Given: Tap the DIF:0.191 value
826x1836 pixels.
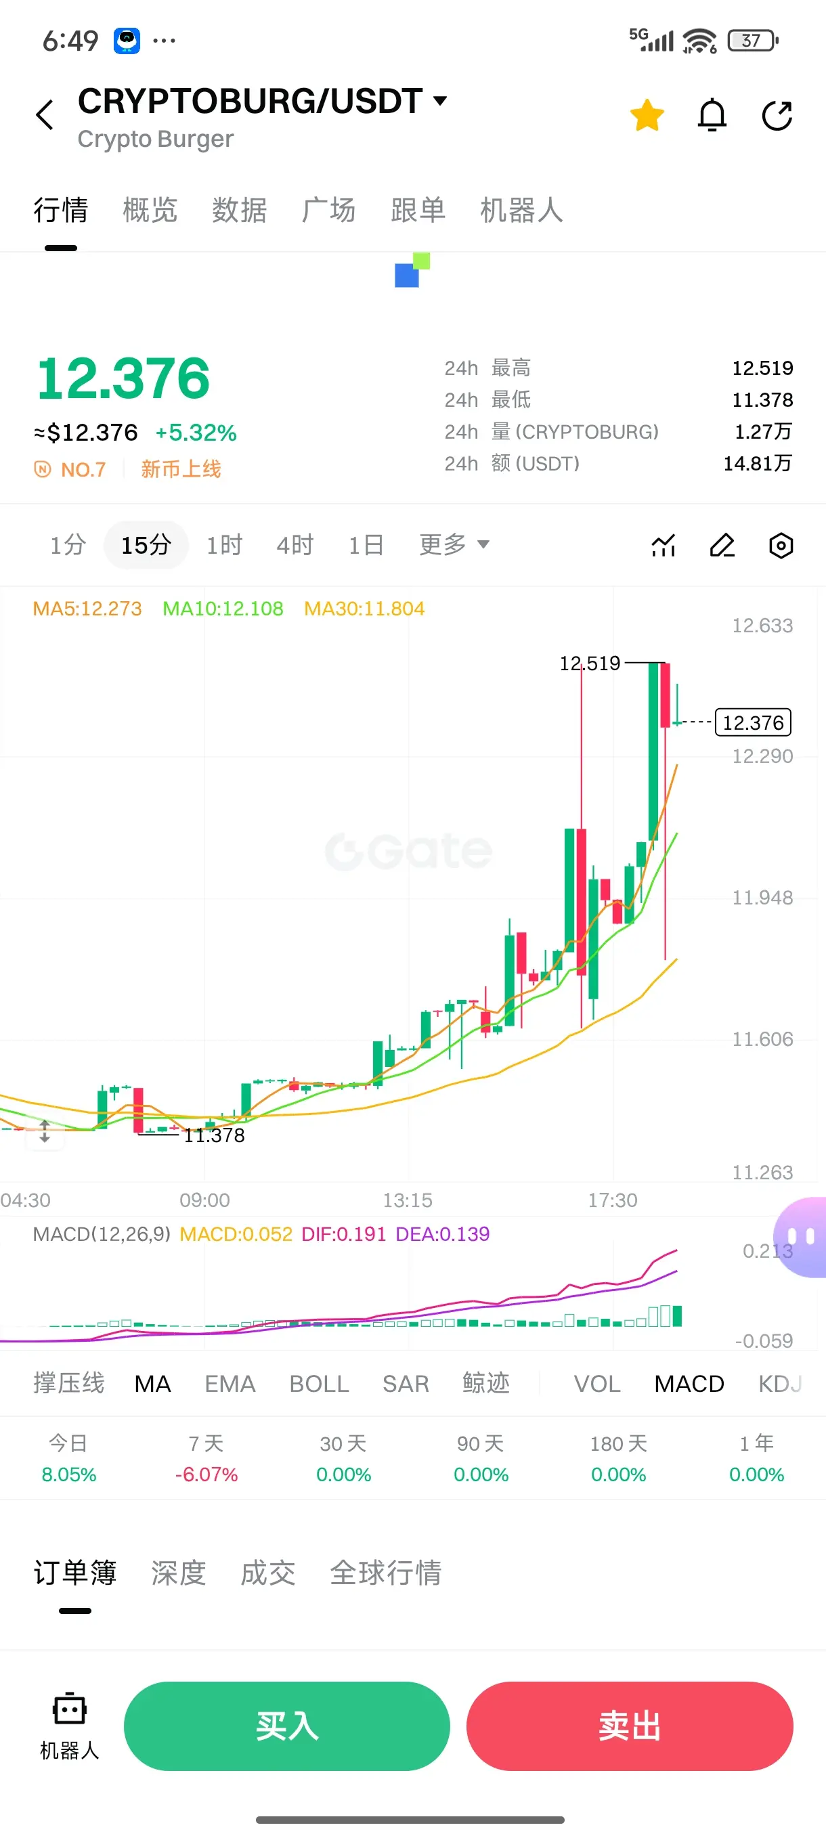Looking at the screenshot, I should pos(343,1234).
